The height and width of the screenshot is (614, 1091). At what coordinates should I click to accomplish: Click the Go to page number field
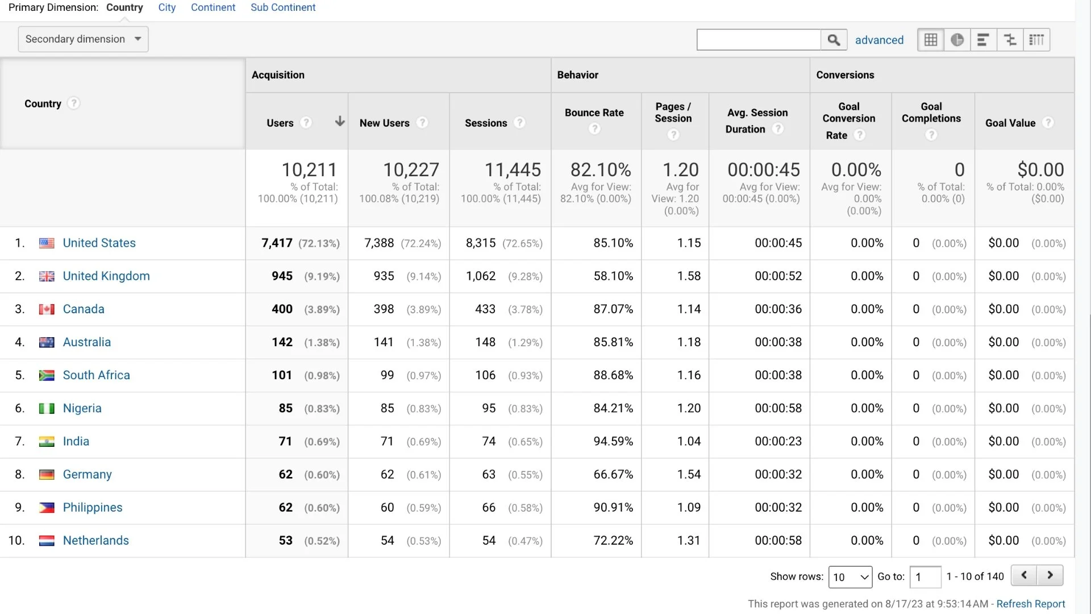click(925, 577)
